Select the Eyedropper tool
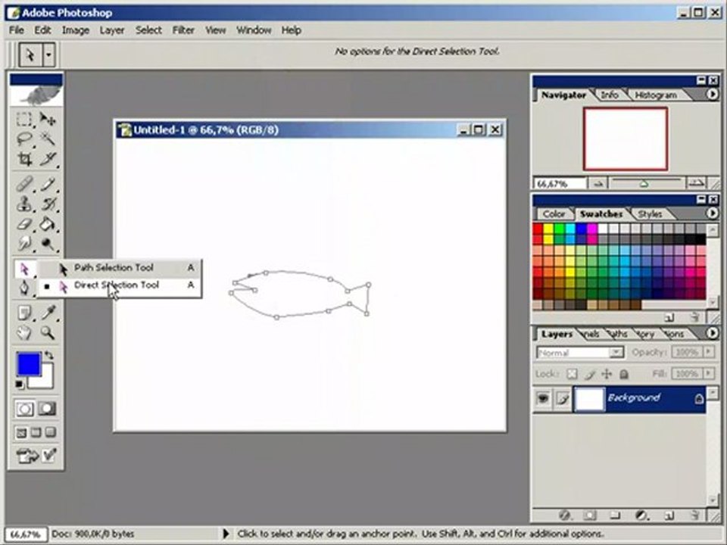This screenshot has height=545, width=727. pos(48,313)
